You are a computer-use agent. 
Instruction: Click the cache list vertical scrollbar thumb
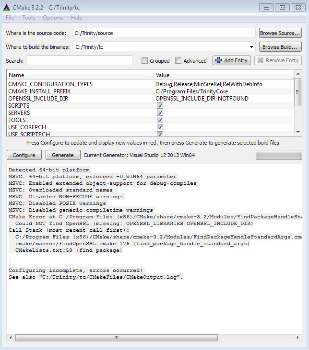tap(298, 92)
